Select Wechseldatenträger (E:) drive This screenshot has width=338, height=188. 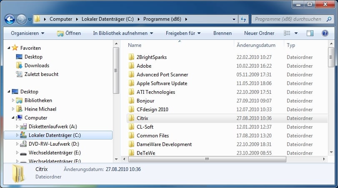point(55,153)
